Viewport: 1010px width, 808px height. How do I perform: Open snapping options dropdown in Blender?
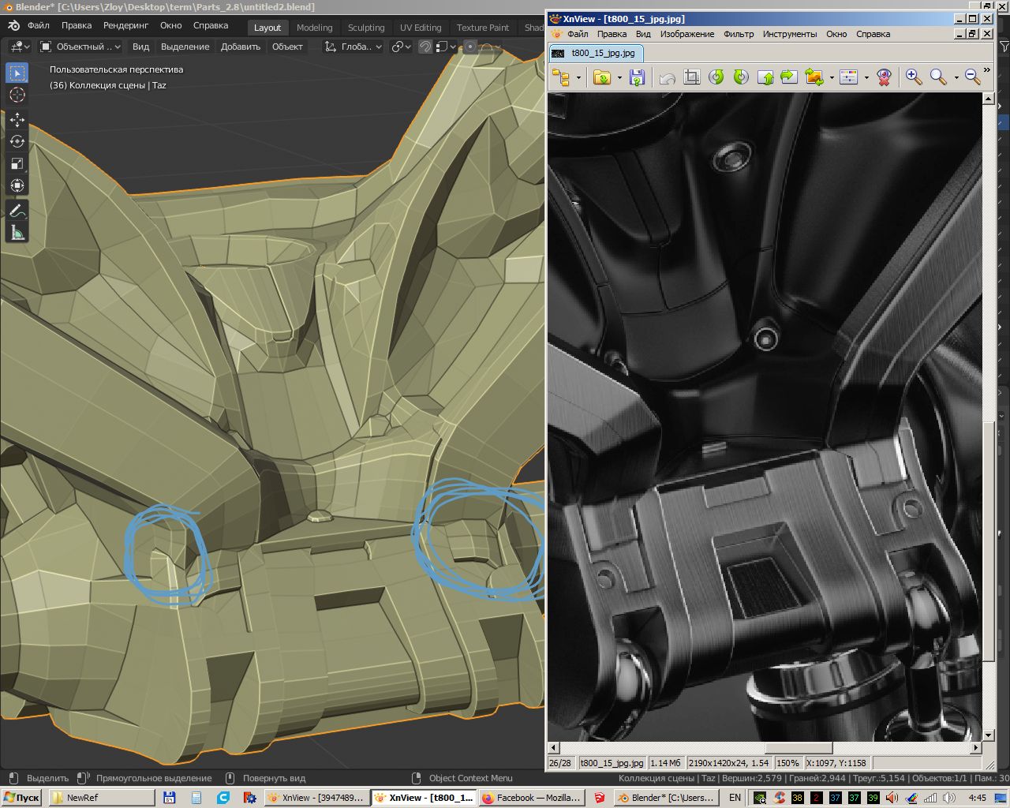(x=446, y=47)
